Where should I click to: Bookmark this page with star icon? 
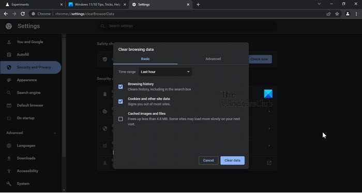tap(337, 14)
